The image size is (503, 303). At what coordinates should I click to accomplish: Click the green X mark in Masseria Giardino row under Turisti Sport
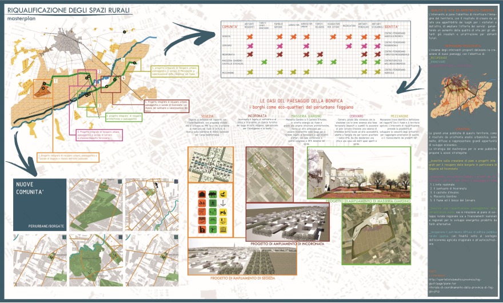point(264,62)
